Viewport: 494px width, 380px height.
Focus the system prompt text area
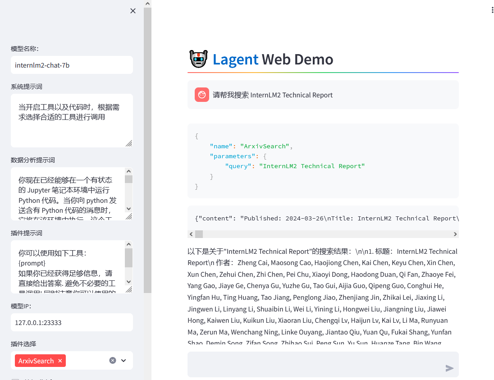click(x=72, y=120)
